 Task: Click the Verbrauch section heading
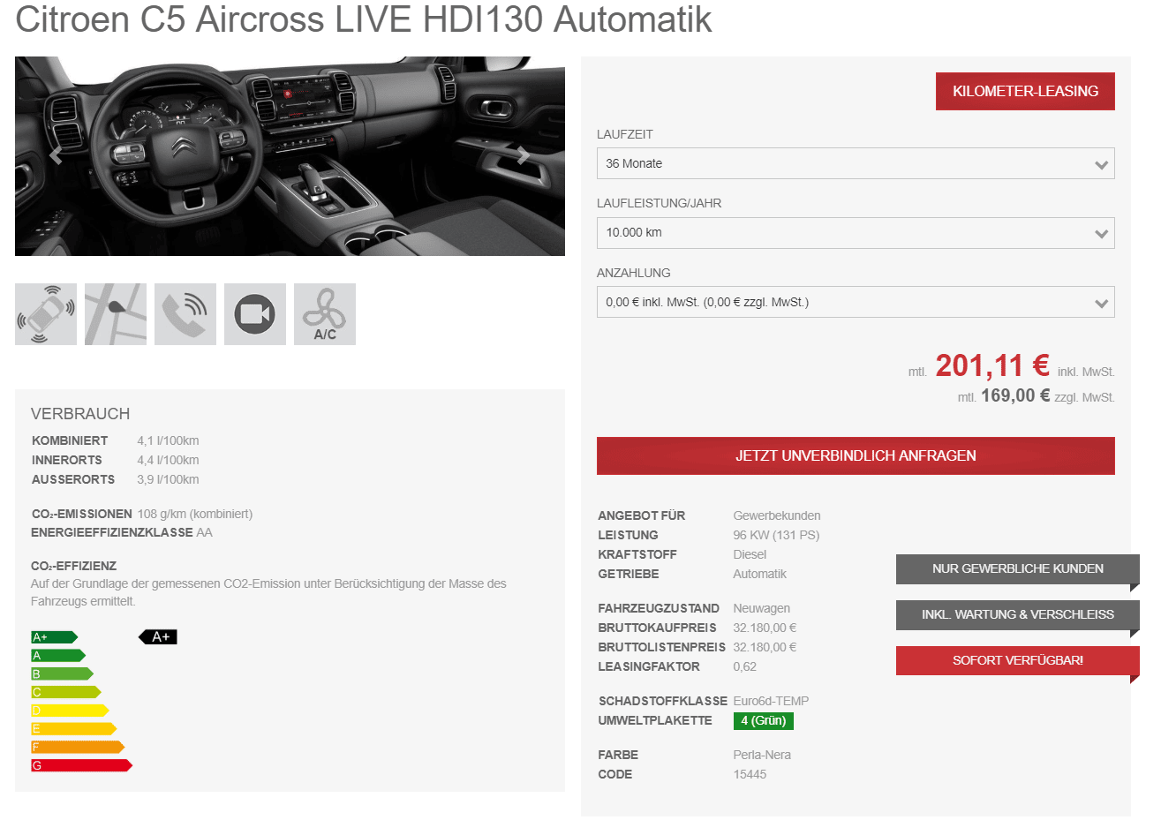(x=80, y=414)
